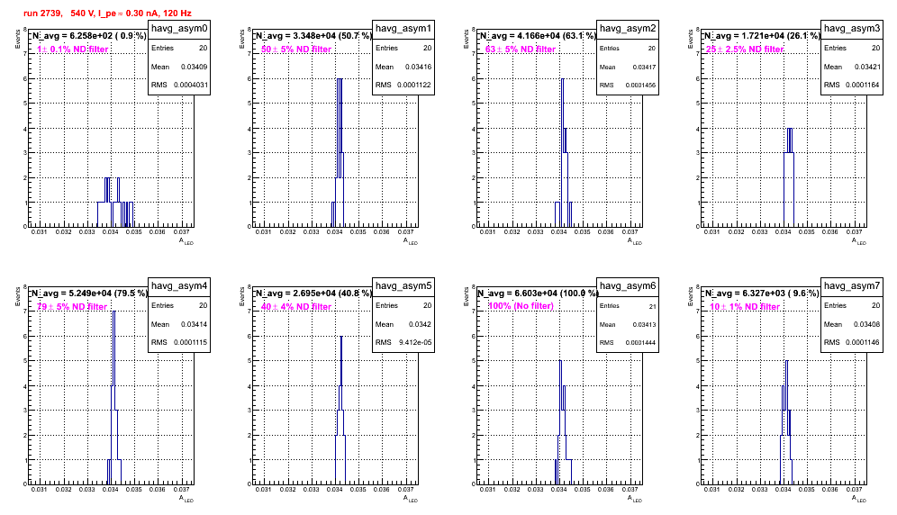The width and height of the screenshot is (897, 515).
Task: Select the havg_asym6 stats box title
Action: tap(628, 286)
